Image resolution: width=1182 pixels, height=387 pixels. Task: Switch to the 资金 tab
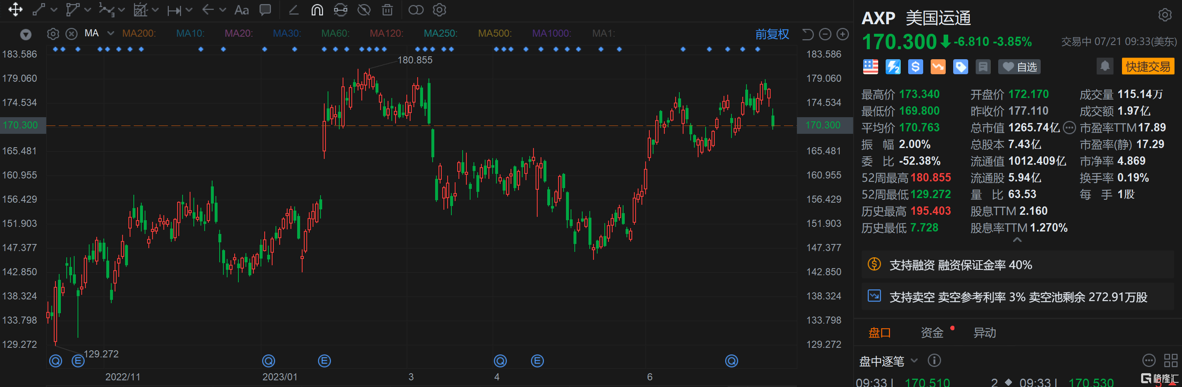click(x=932, y=333)
